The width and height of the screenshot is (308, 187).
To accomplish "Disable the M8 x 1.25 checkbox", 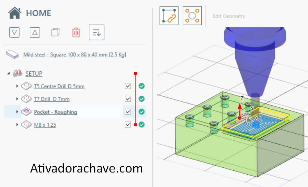I will [128, 125].
